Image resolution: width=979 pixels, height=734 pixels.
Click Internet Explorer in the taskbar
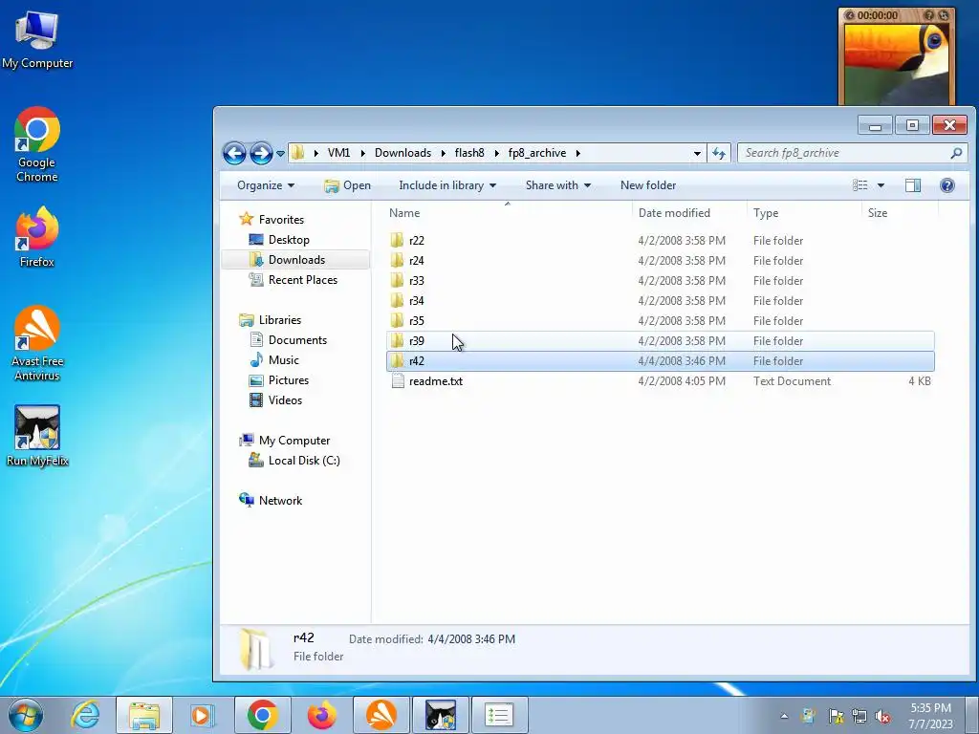click(x=85, y=715)
